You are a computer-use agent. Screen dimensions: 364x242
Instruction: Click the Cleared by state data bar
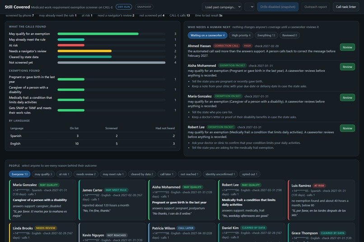[84, 57]
